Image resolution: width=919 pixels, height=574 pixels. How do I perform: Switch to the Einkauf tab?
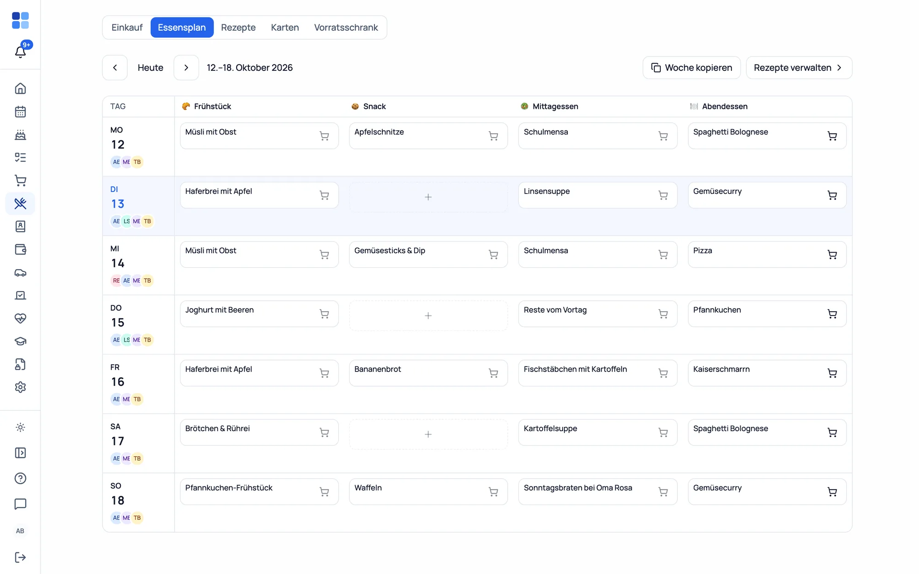click(x=127, y=28)
